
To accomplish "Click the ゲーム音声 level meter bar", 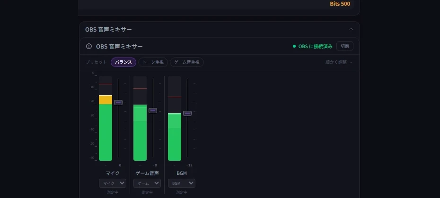I will 140,118.
